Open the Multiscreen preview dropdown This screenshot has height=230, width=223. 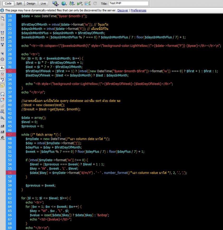click(55, 3)
